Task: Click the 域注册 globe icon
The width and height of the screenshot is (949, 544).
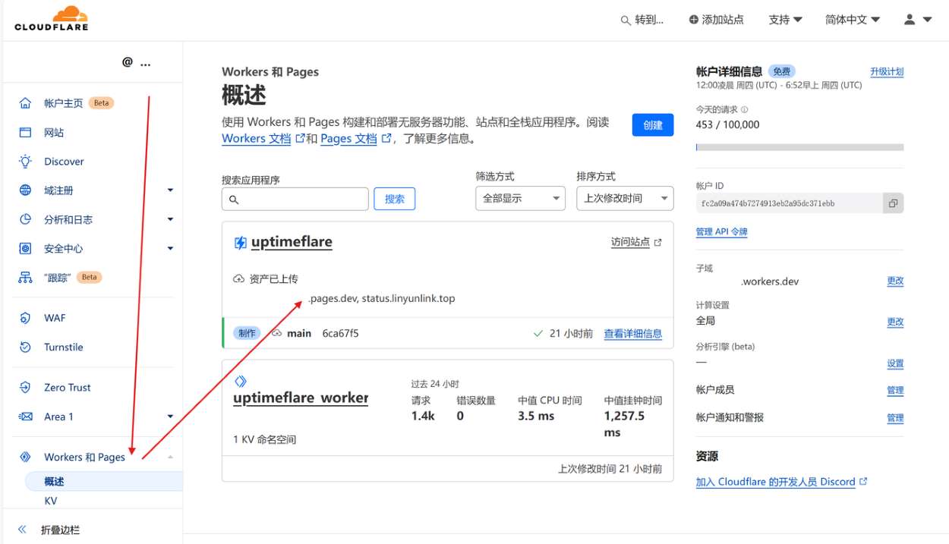Action: 26,190
